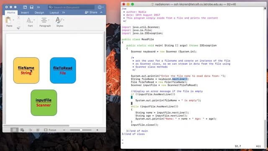Click the Share button in Word
Screen dimensions: 268x151
(x=91, y=12)
